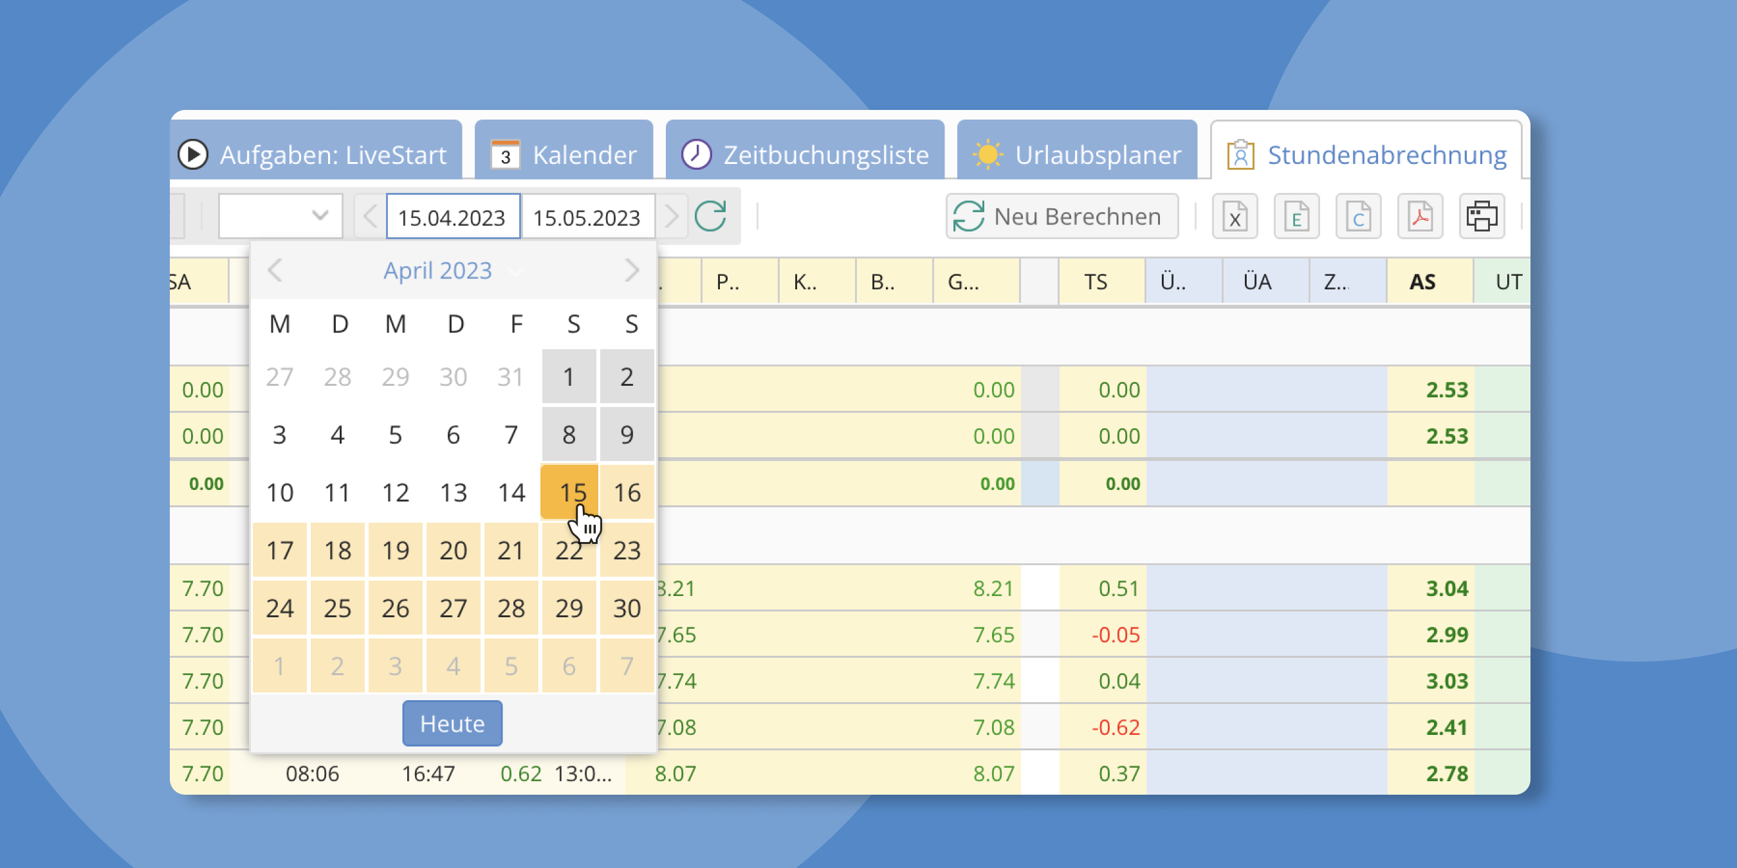Pick April 10 in the date picker
Viewport: 1737px width, 868px height.
pos(280,492)
